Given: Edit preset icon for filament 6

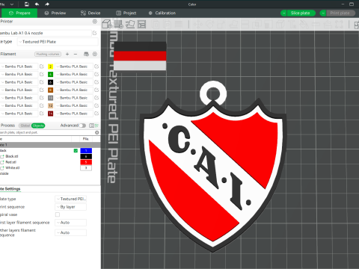Looking at the screenshot, I should (96, 82).
